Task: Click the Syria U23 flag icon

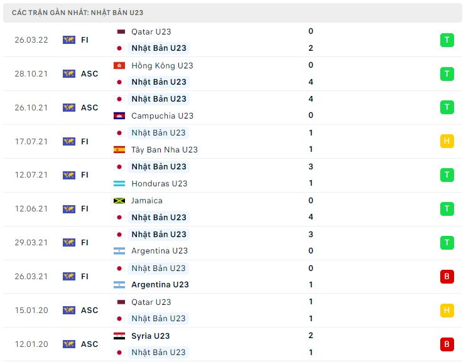Action: click(119, 336)
